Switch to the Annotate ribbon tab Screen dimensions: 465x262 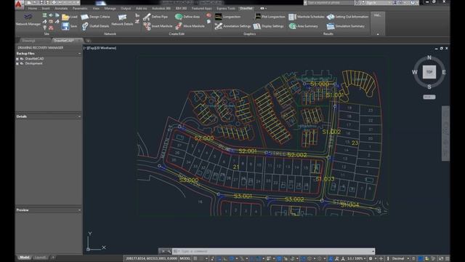click(x=61, y=8)
